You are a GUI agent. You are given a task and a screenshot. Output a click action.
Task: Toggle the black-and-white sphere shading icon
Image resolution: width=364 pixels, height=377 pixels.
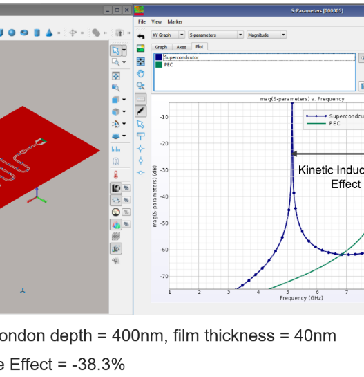(116, 188)
